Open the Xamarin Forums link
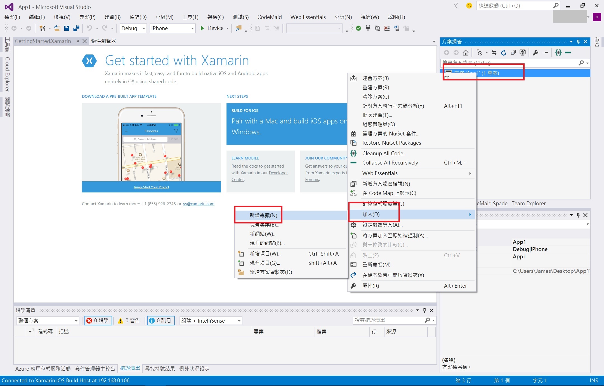This screenshot has height=386, width=604. pyautogui.click(x=312, y=180)
